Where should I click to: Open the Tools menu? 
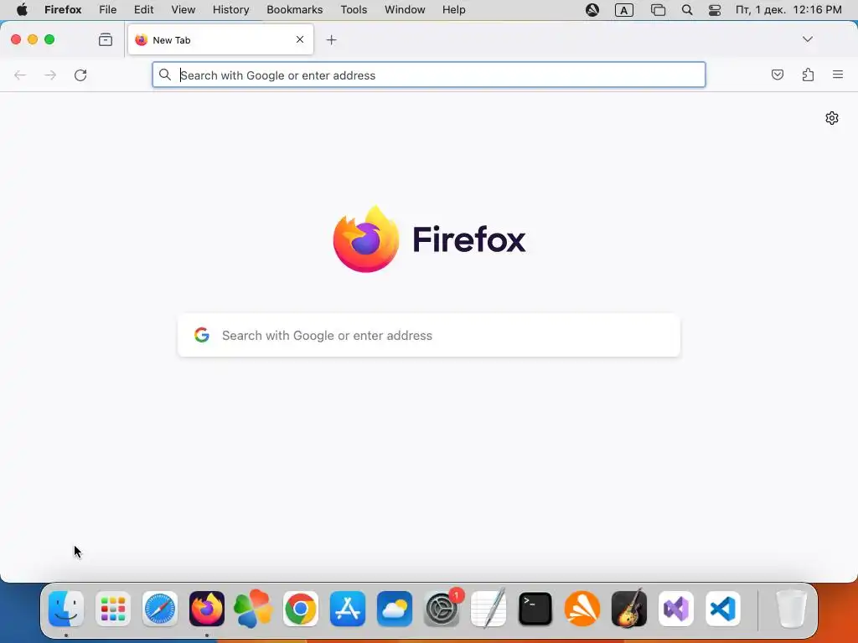(354, 10)
